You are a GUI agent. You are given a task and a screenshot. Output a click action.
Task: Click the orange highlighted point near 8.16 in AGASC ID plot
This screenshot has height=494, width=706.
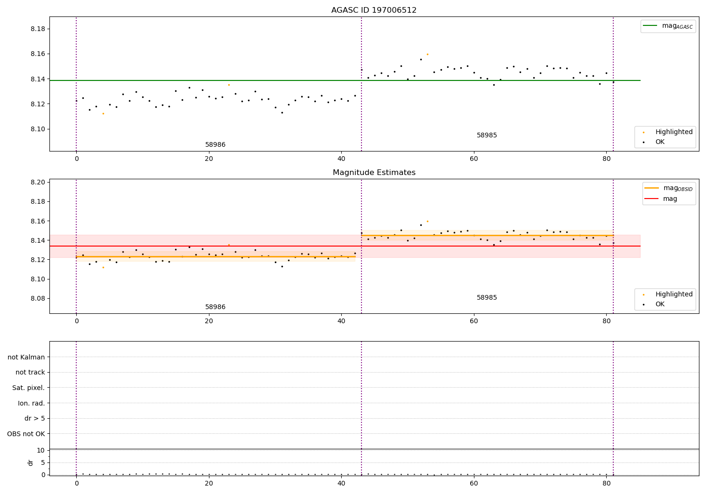(x=427, y=54)
